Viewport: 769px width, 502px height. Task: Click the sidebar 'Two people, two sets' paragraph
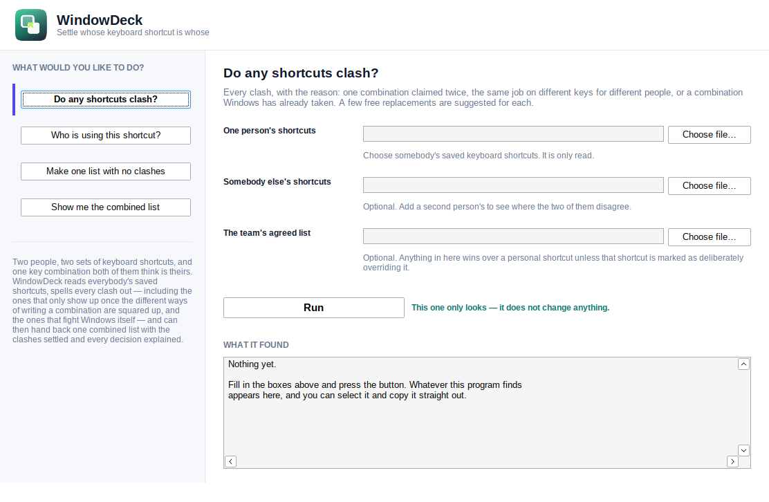[x=102, y=301]
